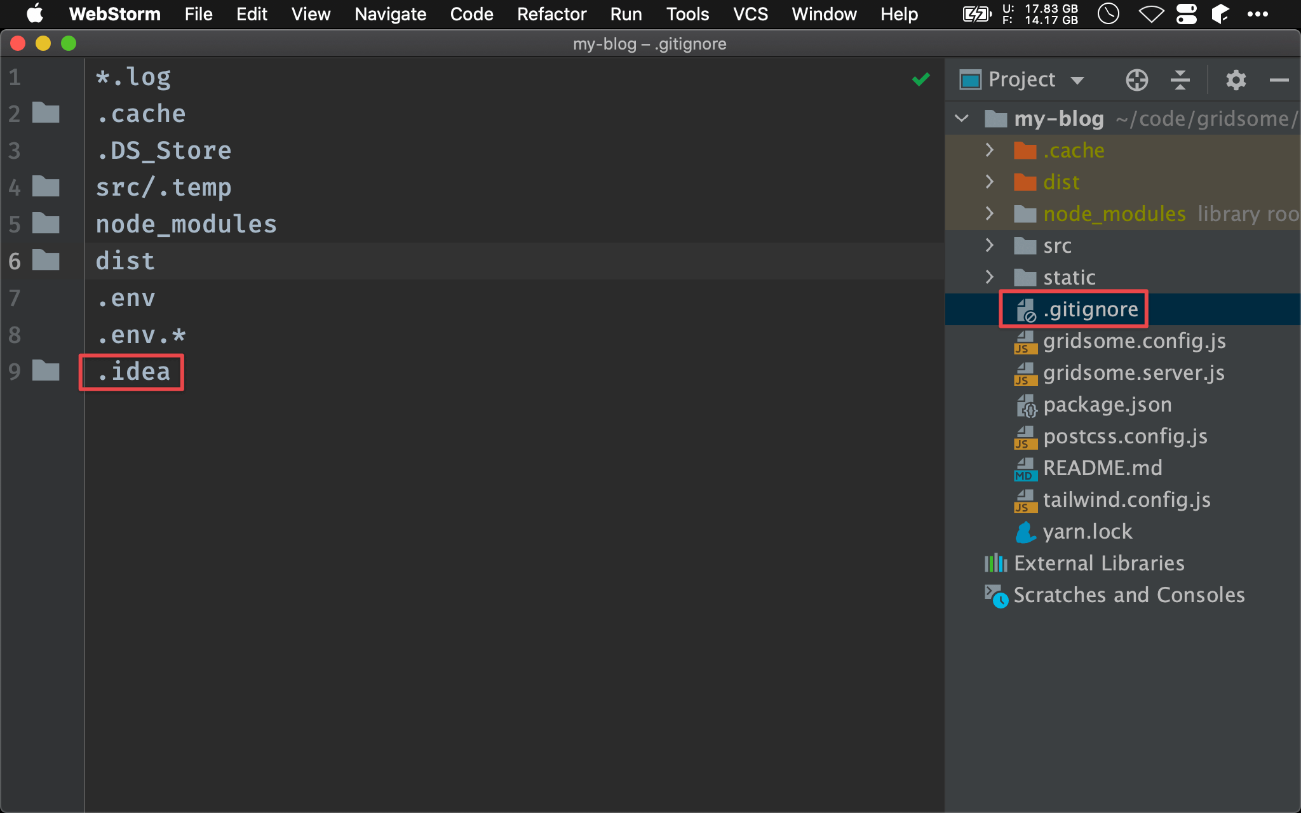The width and height of the screenshot is (1301, 813).
Task: Open the Edit menu
Action: tap(252, 14)
